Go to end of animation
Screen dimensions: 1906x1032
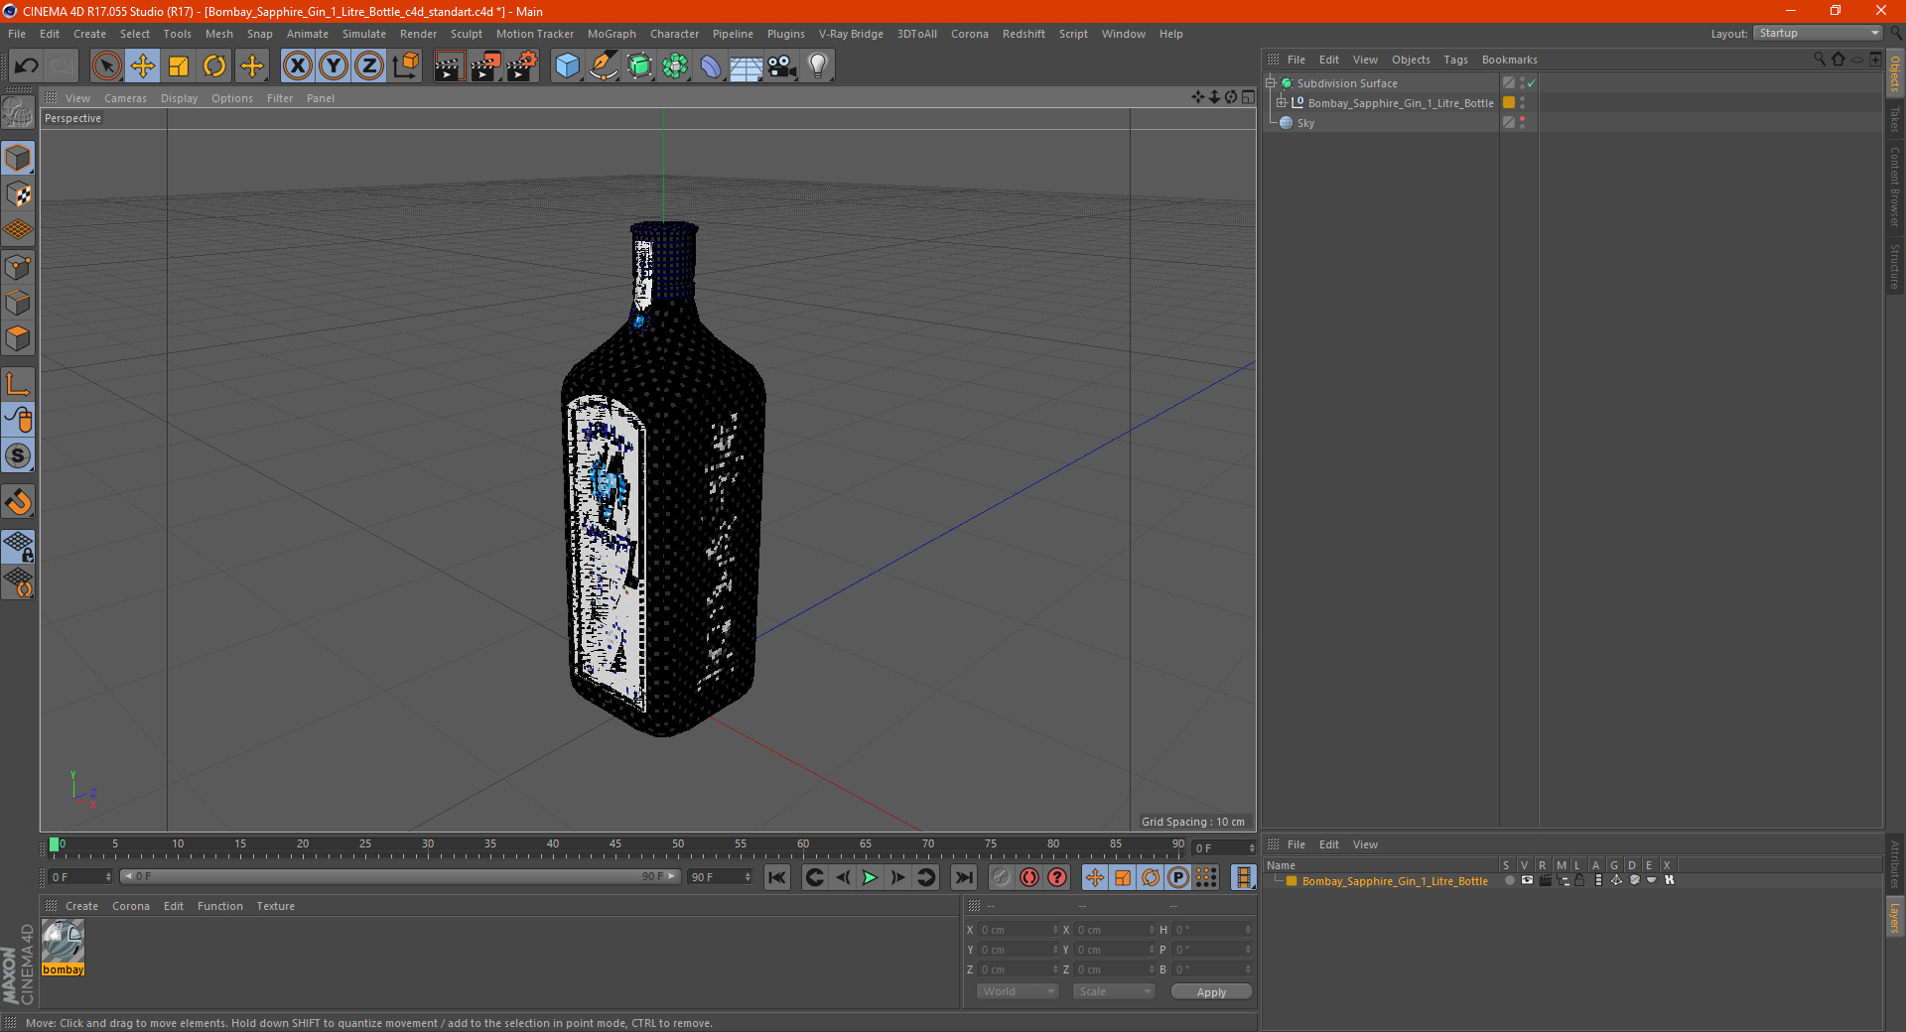(963, 877)
